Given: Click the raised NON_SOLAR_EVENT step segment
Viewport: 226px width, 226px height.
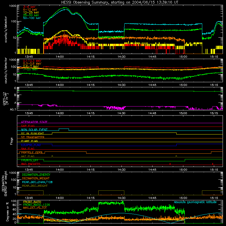Looking at the screenshot, I should tap(64, 129).
